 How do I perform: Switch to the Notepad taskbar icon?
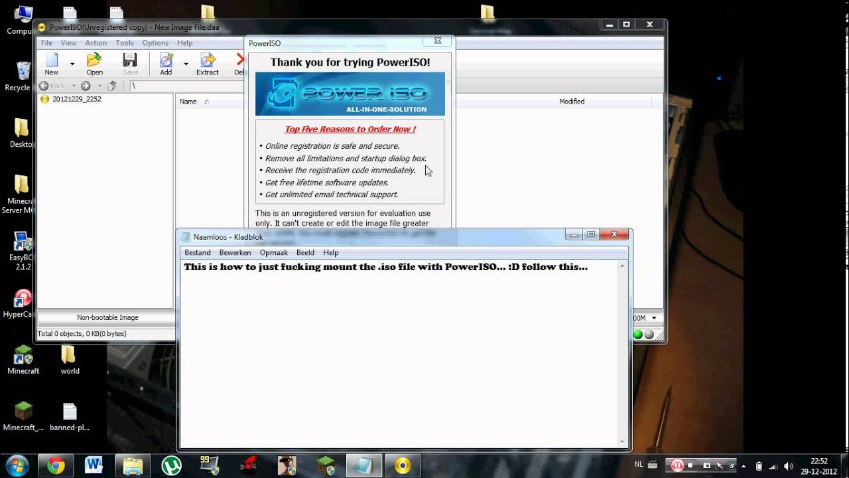tap(364, 466)
